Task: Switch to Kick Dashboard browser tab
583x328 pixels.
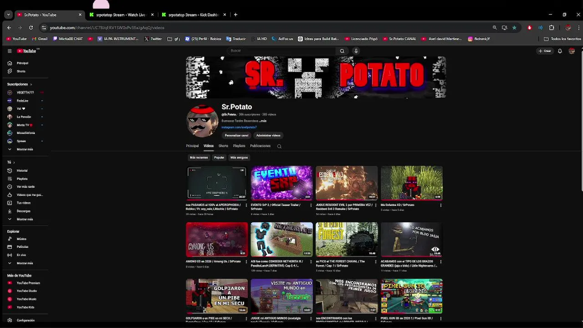Action: (194, 15)
